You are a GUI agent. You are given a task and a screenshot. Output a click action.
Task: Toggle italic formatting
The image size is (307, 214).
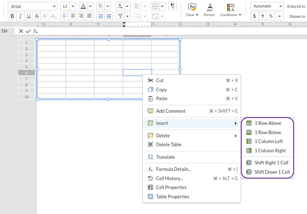(x=20, y=16)
